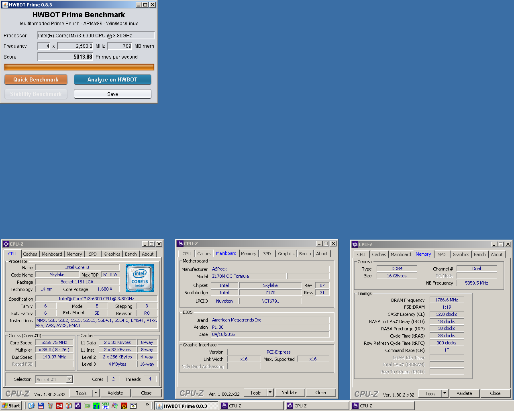Click the MHz frequency field showing 2,593.2
514x411 pixels.
(x=75, y=46)
